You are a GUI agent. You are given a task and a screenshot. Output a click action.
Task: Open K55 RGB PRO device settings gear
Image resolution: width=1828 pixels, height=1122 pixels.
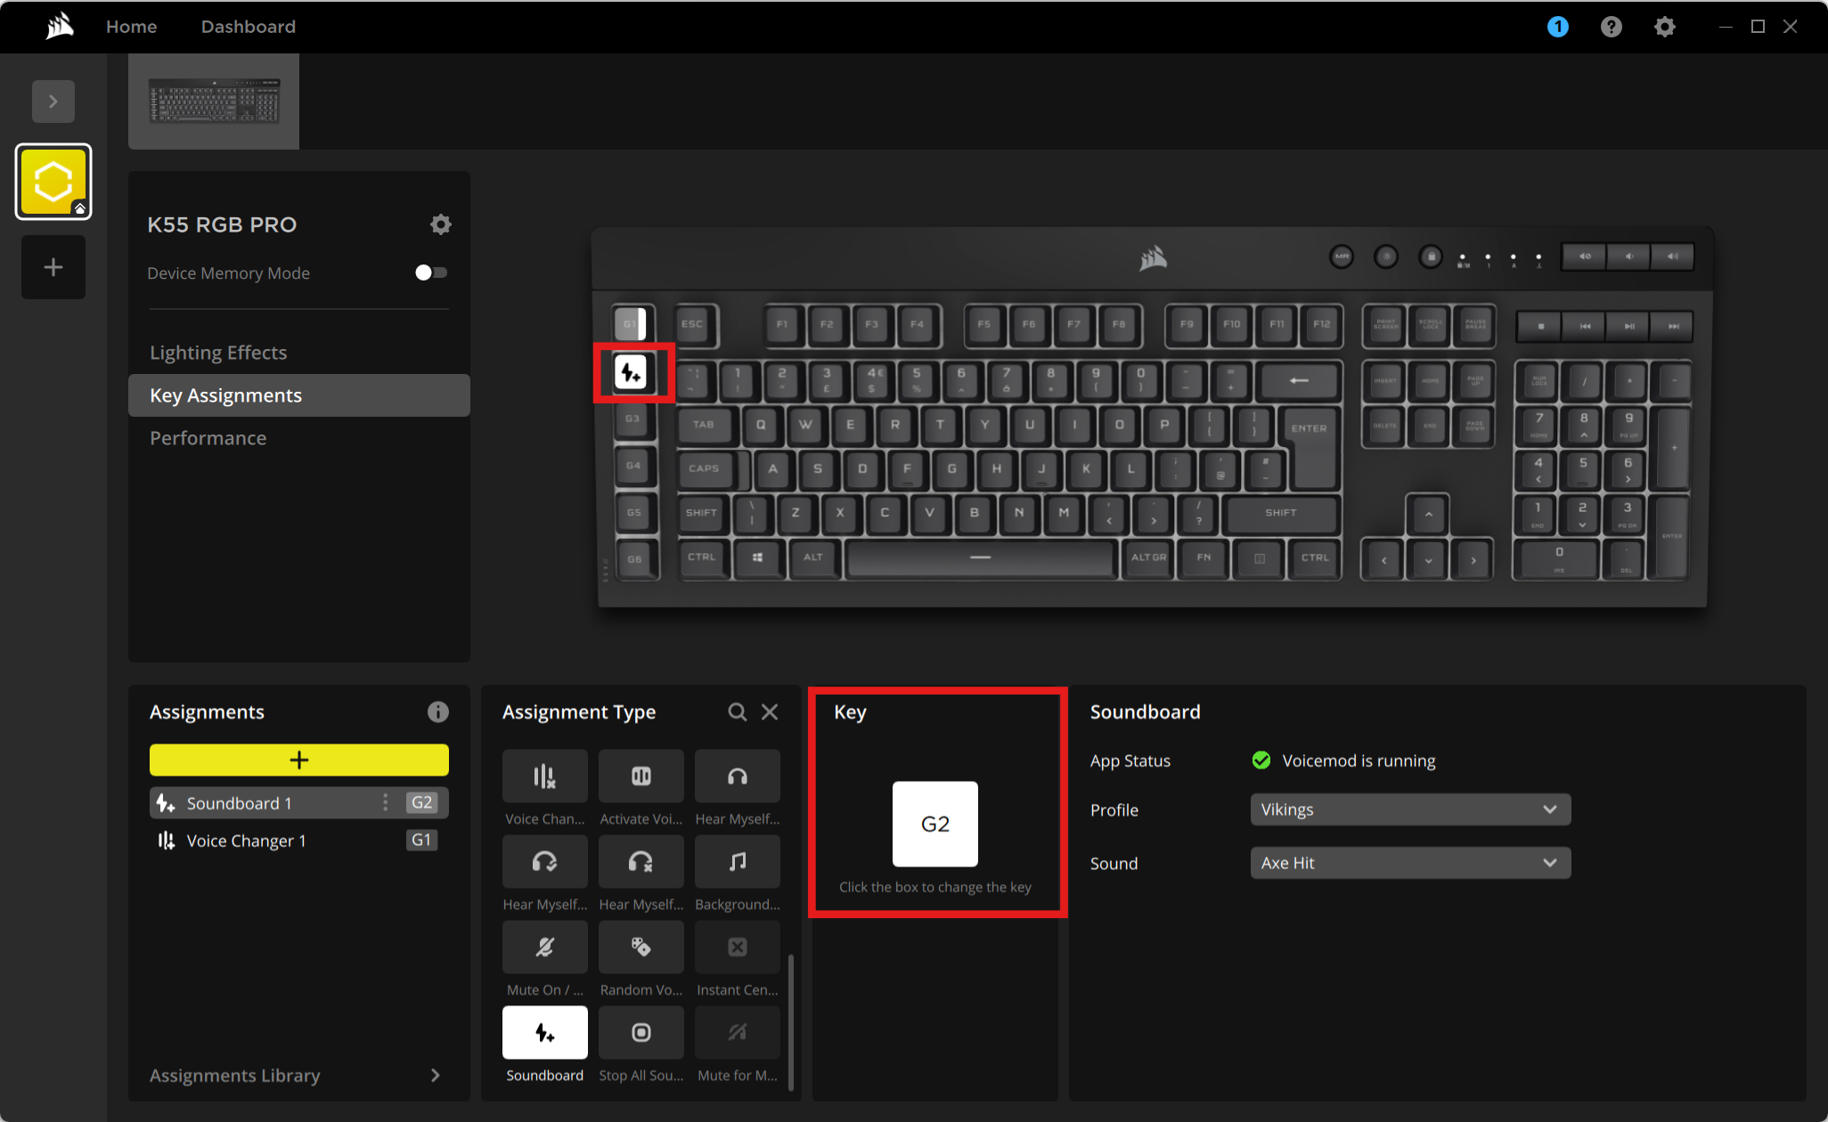tap(440, 224)
